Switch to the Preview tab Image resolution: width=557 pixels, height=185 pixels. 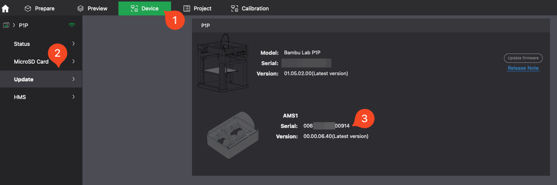92,8
